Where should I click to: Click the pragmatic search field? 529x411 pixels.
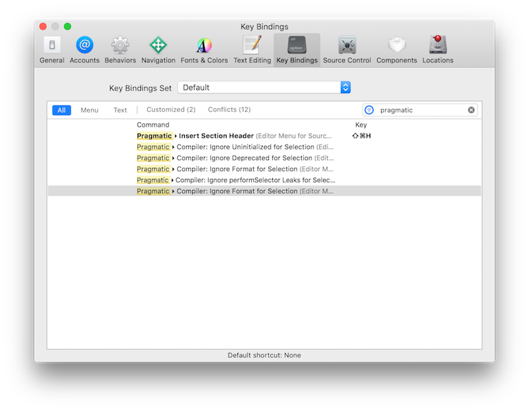pos(420,110)
